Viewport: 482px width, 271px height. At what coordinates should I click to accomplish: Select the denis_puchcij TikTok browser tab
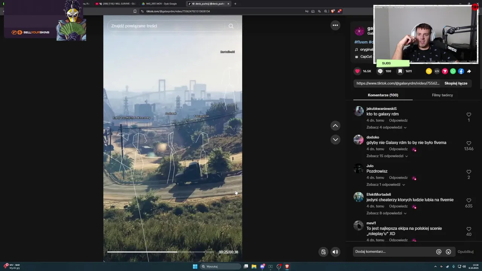point(208,4)
